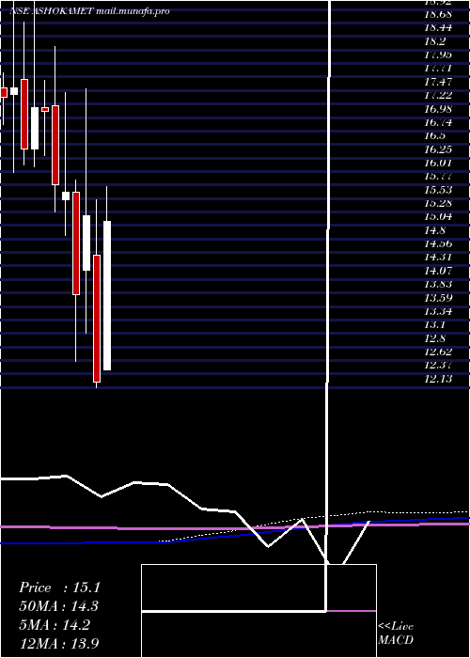This screenshot has height=658, width=470.
Task: Click the 16.98 price axis label
Action: [x=438, y=109]
